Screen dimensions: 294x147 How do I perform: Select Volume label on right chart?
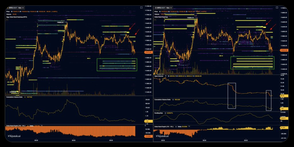156,14
